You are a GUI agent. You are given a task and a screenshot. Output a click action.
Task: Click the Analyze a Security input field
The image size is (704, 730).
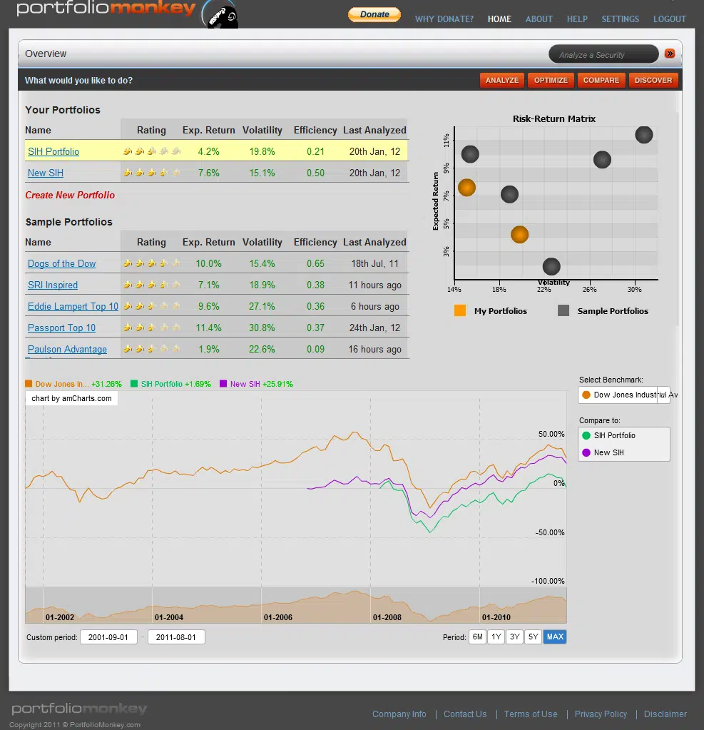pos(603,54)
